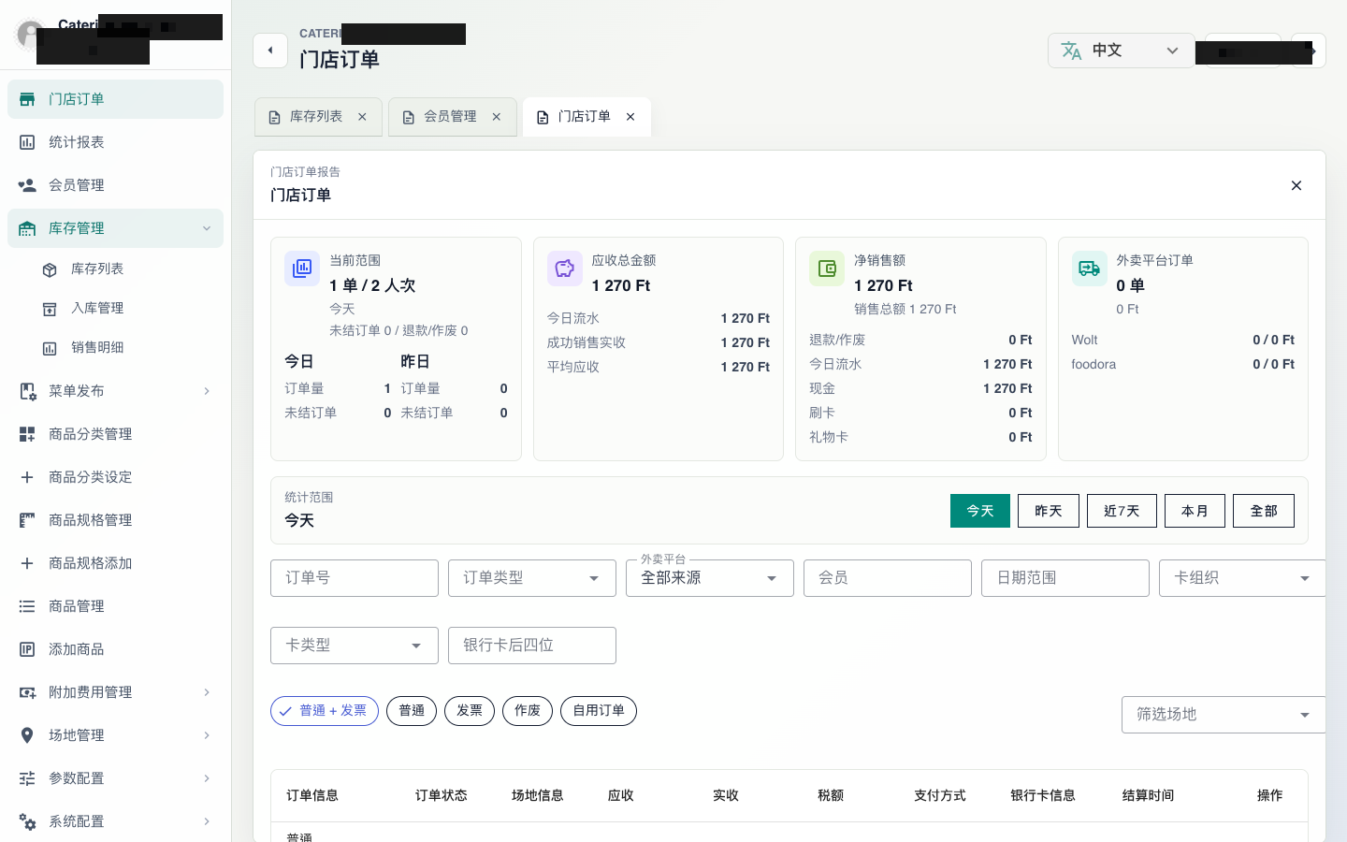The width and height of the screenshot is (1347, 842).
Task: Click the 商品规格添加 plus icon
Action: pos(27,563)
